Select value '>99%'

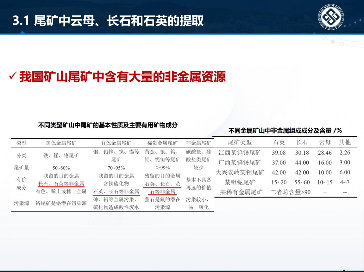(x=162, y=168)
